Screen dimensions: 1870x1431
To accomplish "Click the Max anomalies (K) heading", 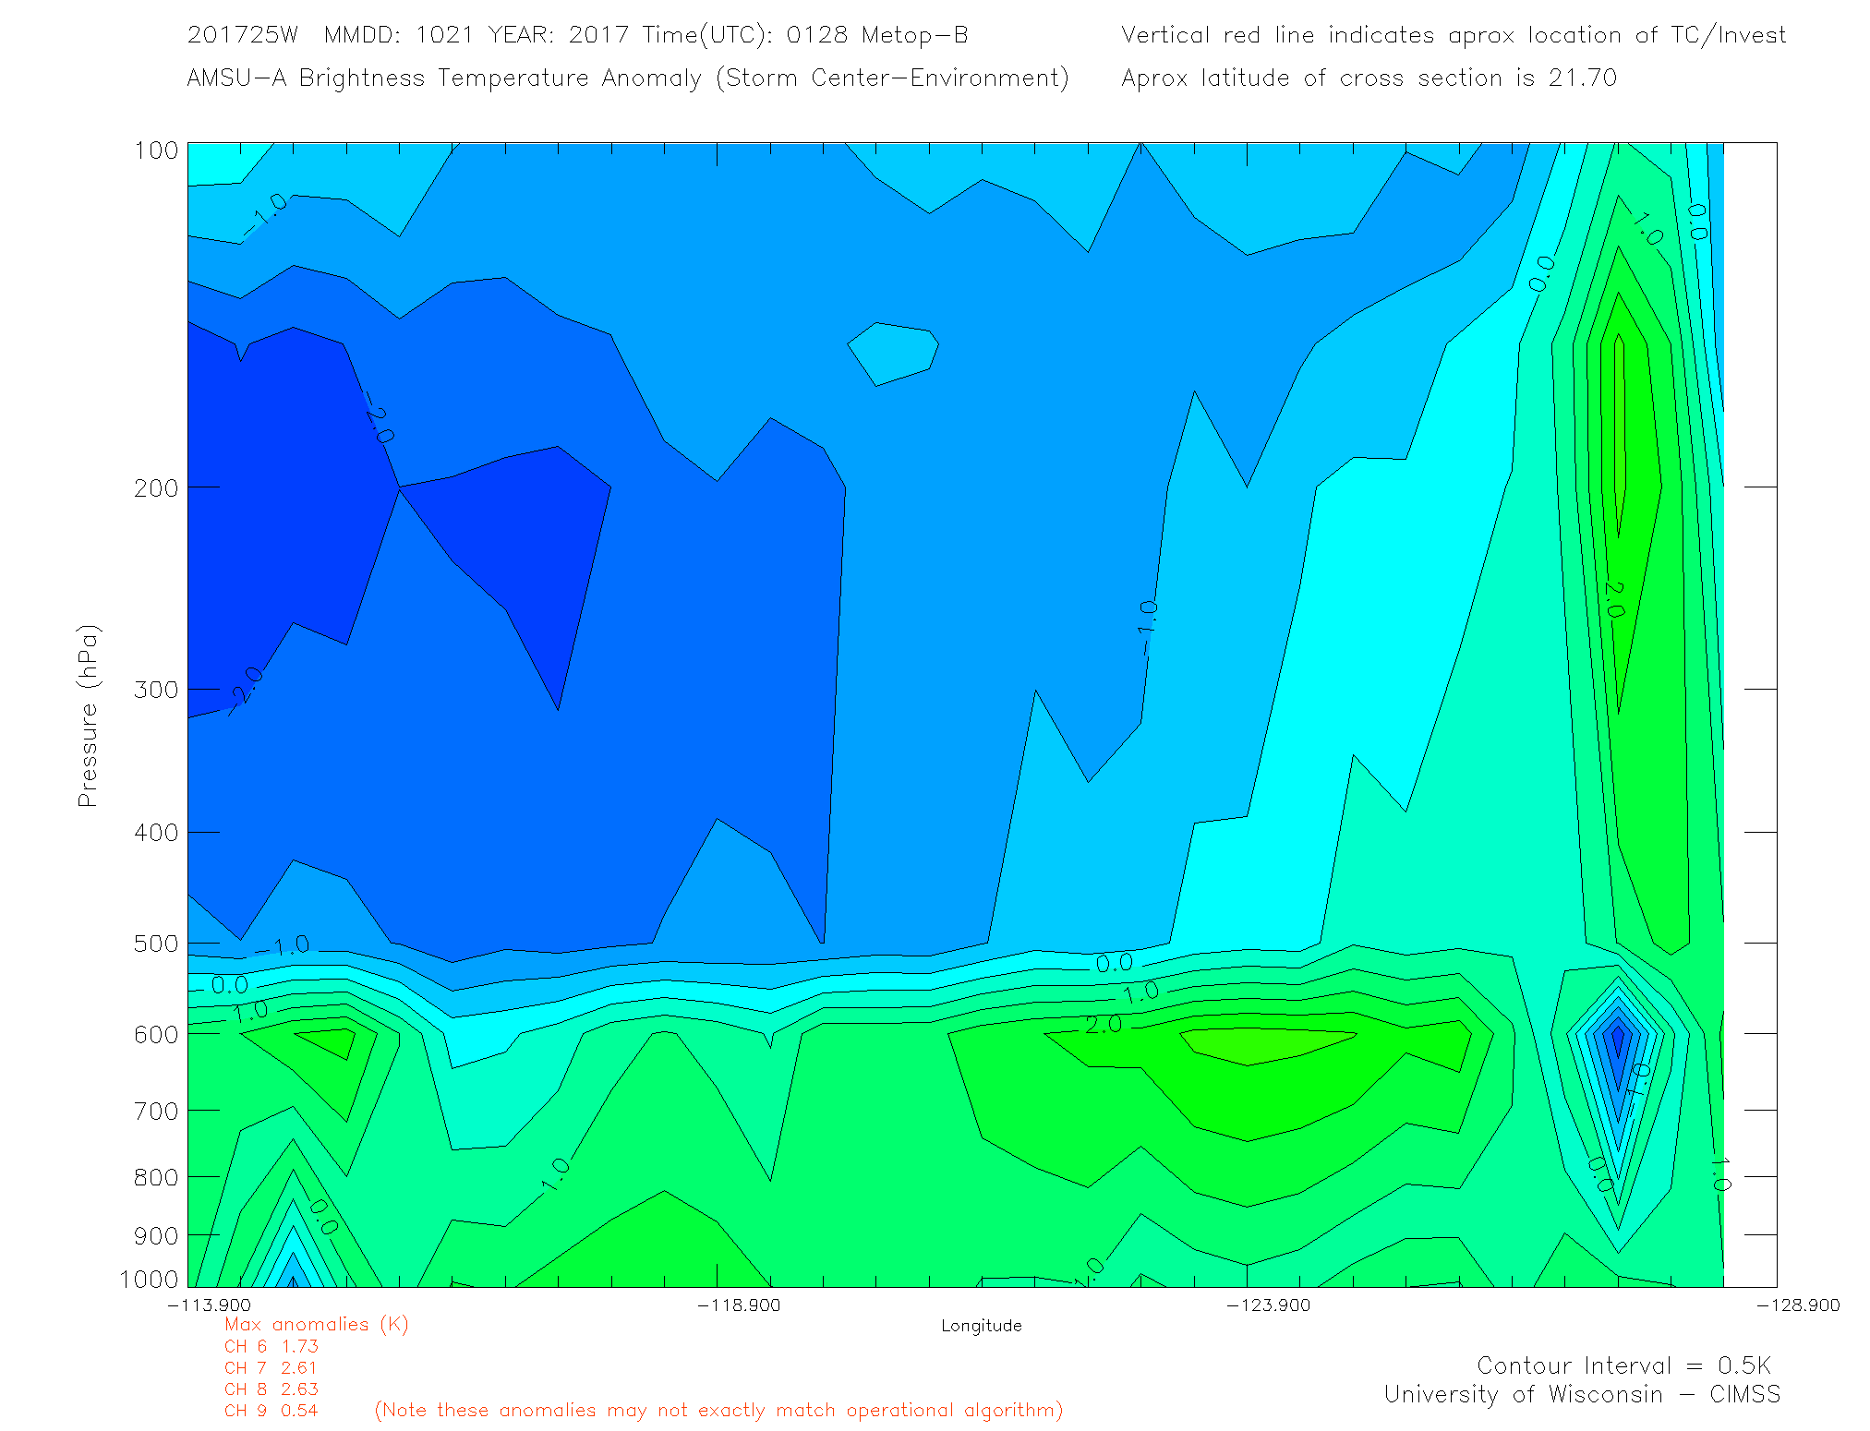I will tap(316, 1324).
